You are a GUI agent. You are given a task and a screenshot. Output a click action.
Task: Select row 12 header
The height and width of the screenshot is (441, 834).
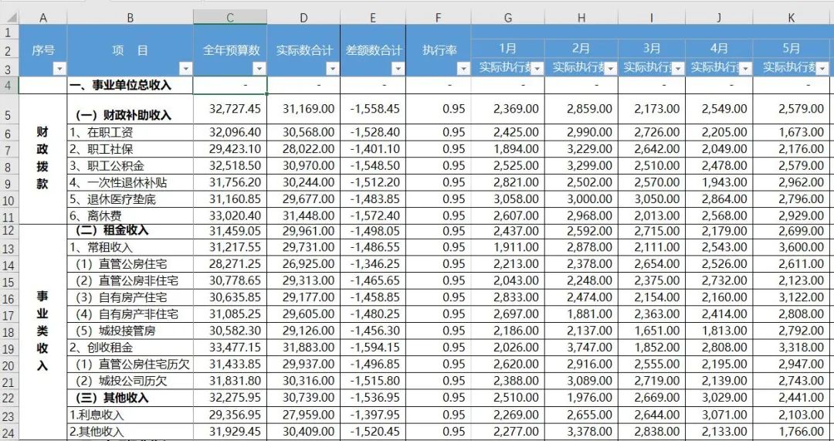(9, 231)
